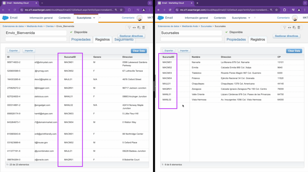
Task: Click the copy icon in Sucursales toolbar
Action: point(294,28)
